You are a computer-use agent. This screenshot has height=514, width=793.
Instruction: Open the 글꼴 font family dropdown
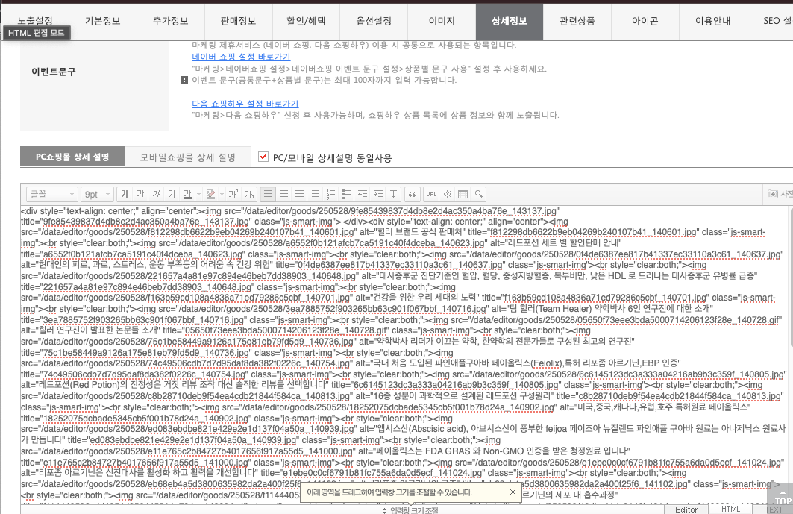(51, 194)
